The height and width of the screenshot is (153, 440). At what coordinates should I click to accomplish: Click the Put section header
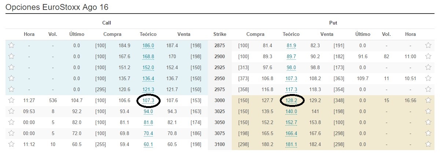(333, 23)
